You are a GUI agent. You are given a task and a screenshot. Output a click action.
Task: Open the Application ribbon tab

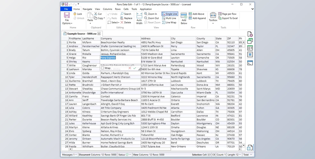[146, 9]
